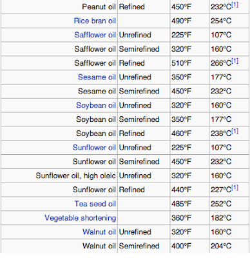
Task: Open the blue Safflower oil link
Action: 95,35
